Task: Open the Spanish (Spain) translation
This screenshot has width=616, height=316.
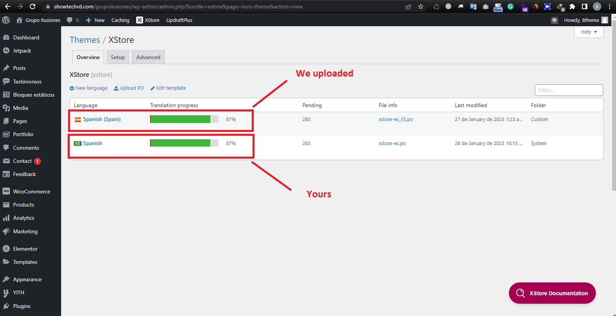Action: click(x=102, y=119)
